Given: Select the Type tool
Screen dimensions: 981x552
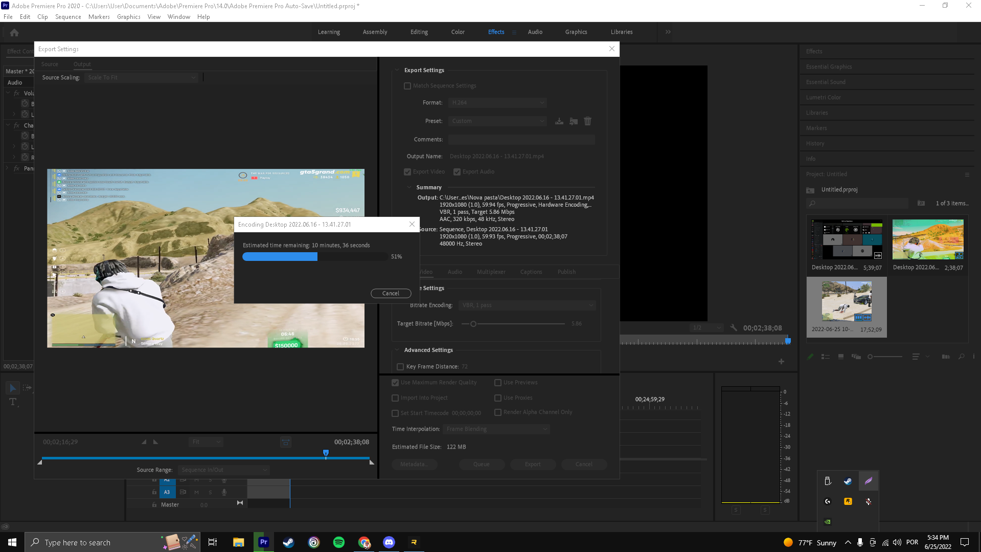Looking at the screenshot, I should [13, 402].
